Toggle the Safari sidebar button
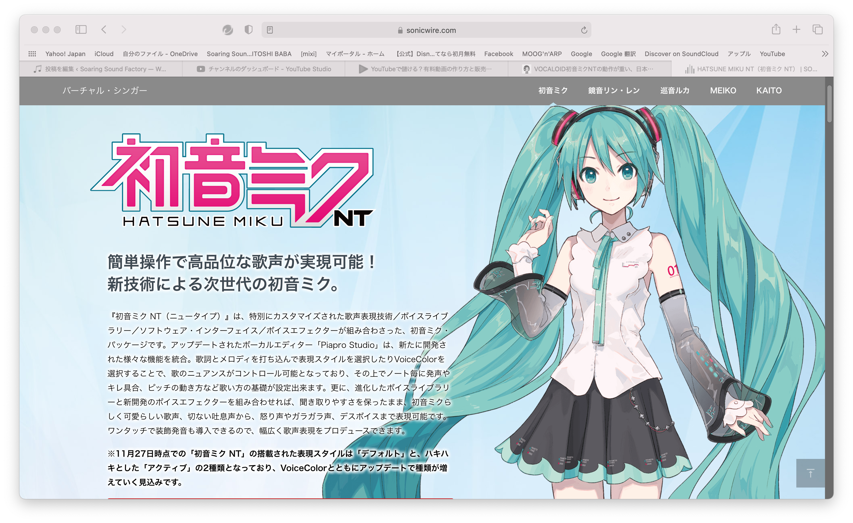 pyautogui.click(x=81, y=30)
